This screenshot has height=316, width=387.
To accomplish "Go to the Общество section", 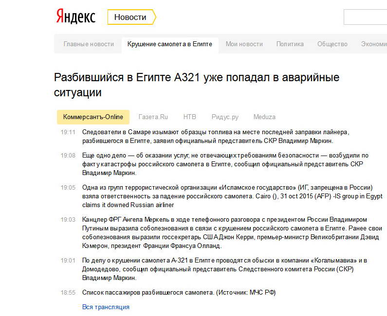I will (x=332, y=44).
